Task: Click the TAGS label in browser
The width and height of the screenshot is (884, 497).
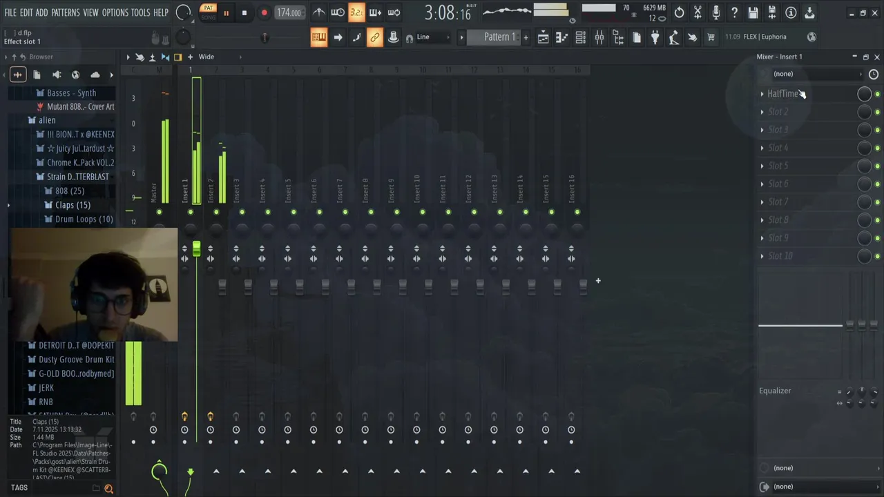Action: coord(19,488)
